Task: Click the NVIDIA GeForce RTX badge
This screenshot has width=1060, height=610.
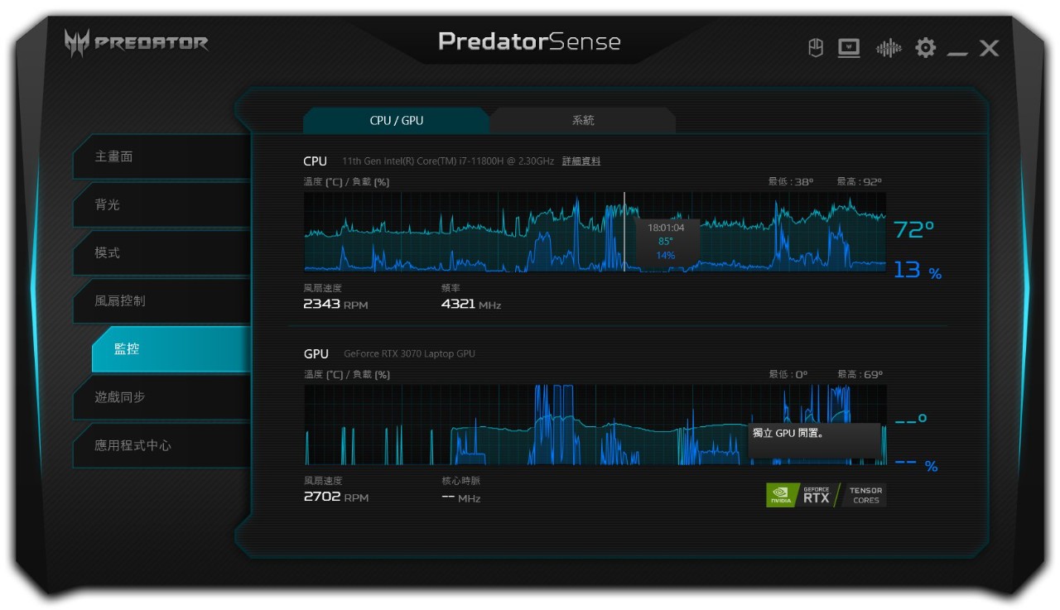Action: (x=802, y=495)
